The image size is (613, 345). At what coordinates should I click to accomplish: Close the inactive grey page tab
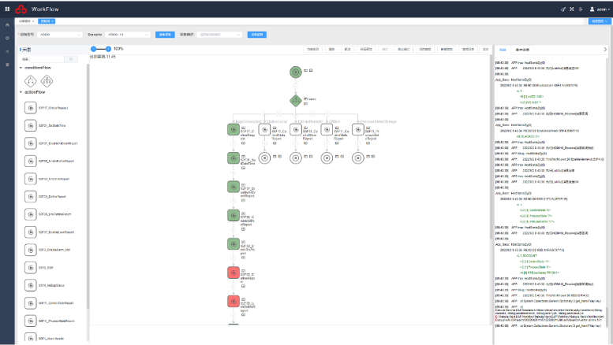33,21
